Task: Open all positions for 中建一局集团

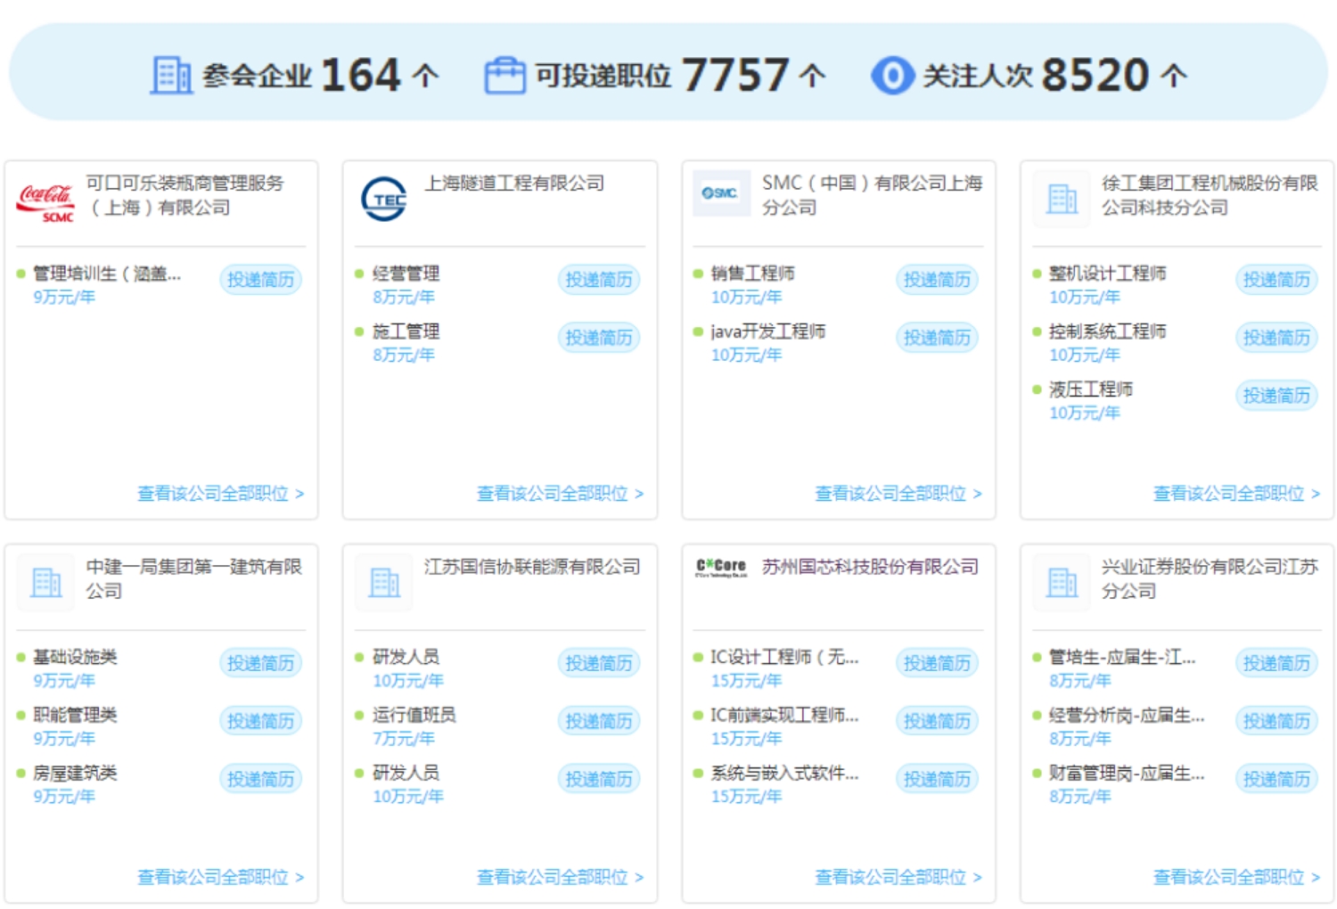Action: (x=220, y=878)
